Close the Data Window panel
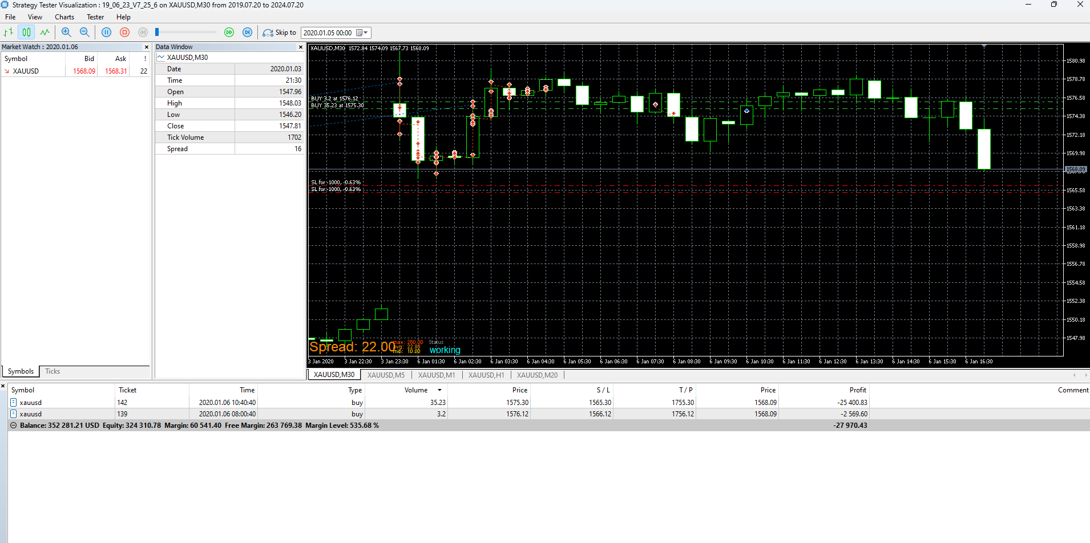 tap(301, 47)
